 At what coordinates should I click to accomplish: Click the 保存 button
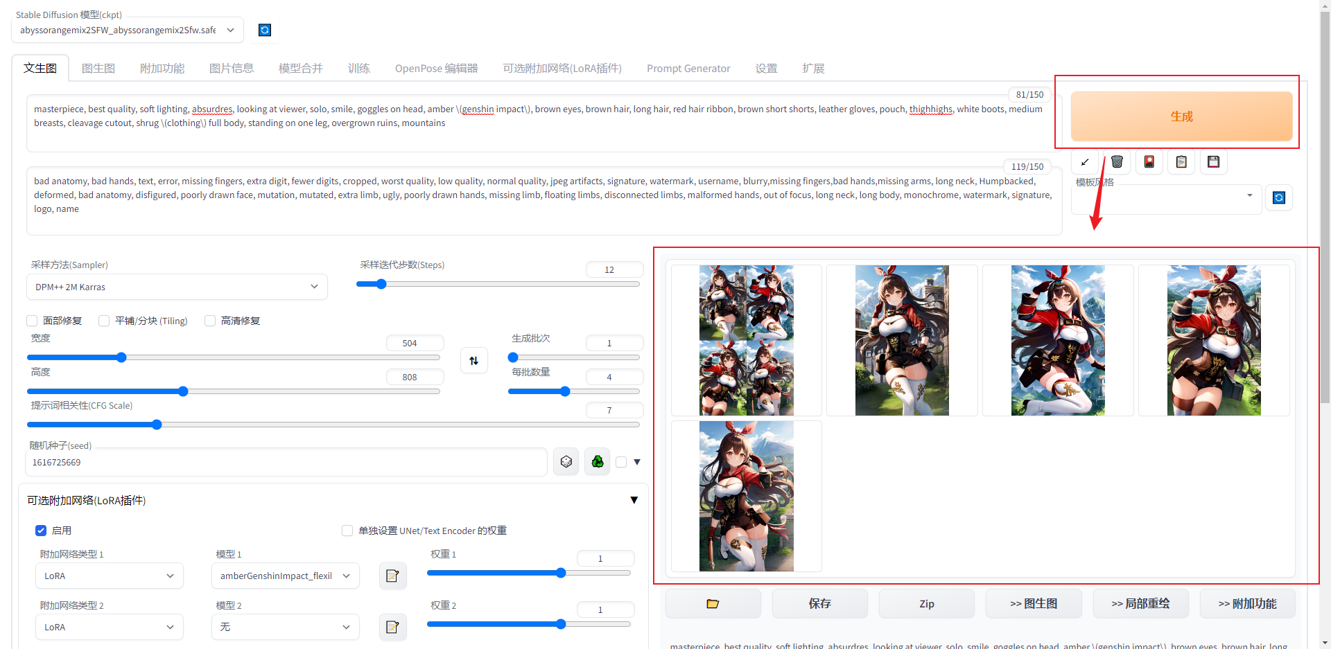point(819,604)
